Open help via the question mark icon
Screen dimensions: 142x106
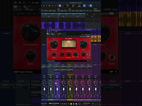click(x=90, y=61)
